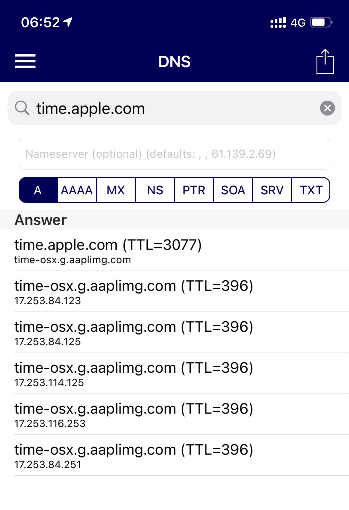Open the hamburger menu
The width and height of the screenshot is (349, 510).
click(x=25, y=61)
